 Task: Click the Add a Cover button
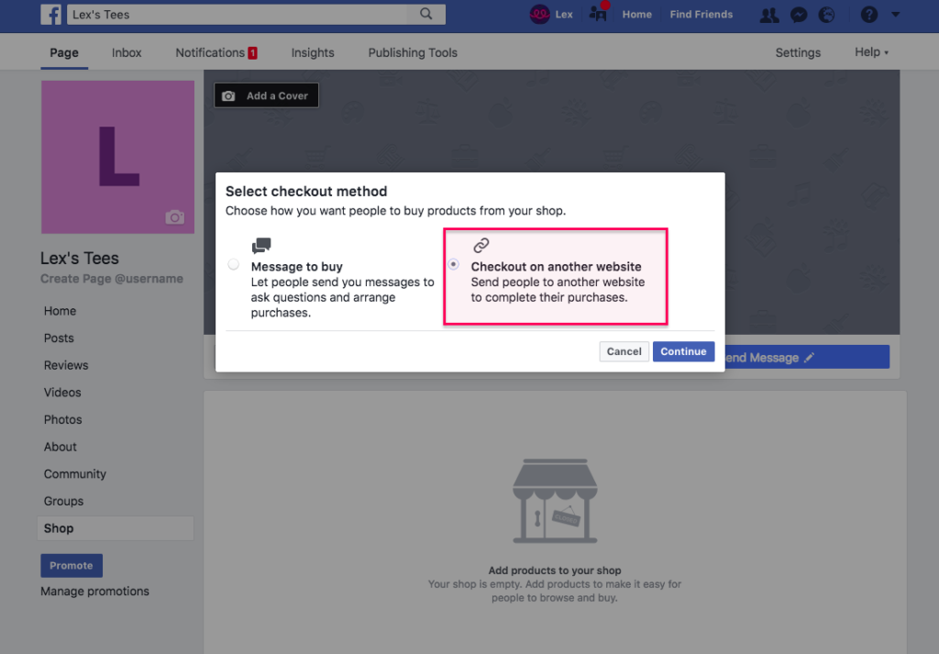(267, 95)
